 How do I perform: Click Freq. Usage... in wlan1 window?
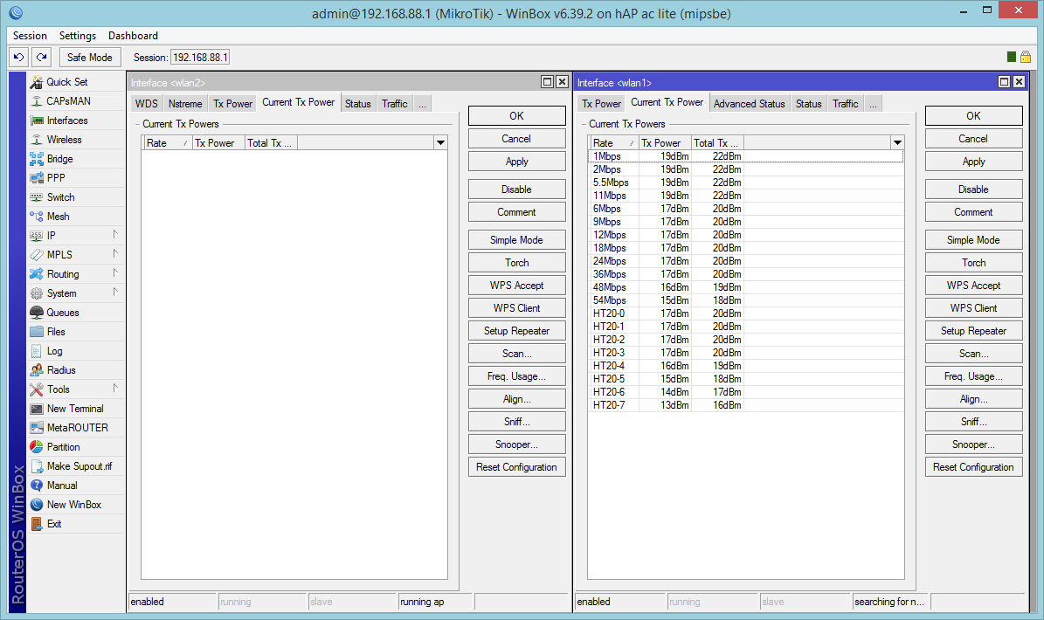(973, 376)
